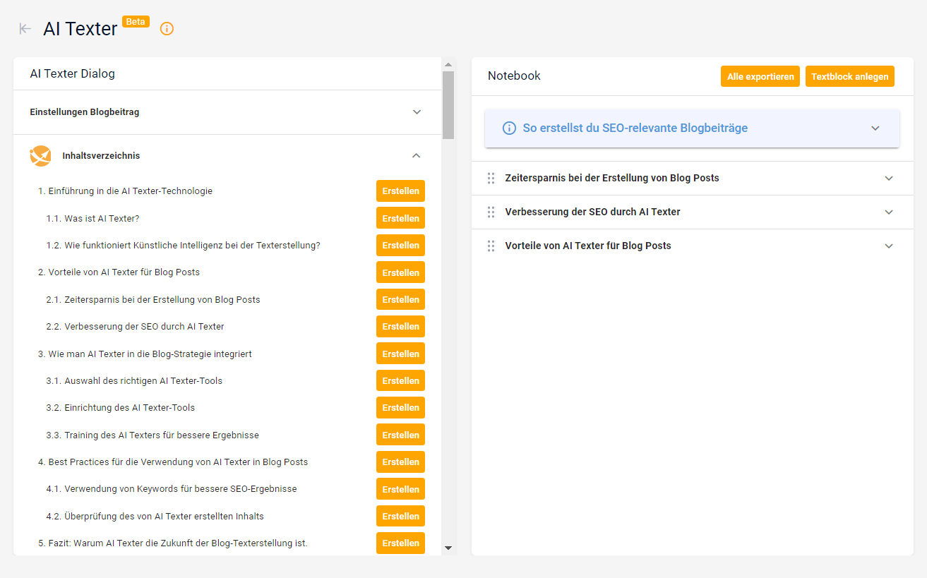927x578 pixels.
Task: Select '2. Vorteile von AI Texter für Blog Posts' entry
Action: pyautogui.click(x=119, y=272)
